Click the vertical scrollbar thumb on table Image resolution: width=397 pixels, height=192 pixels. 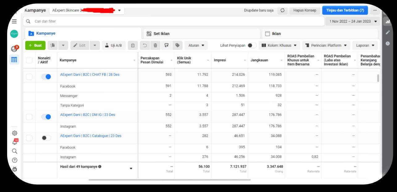378,78
